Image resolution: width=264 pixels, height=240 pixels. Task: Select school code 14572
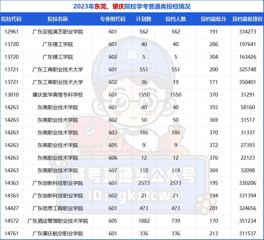11,221
